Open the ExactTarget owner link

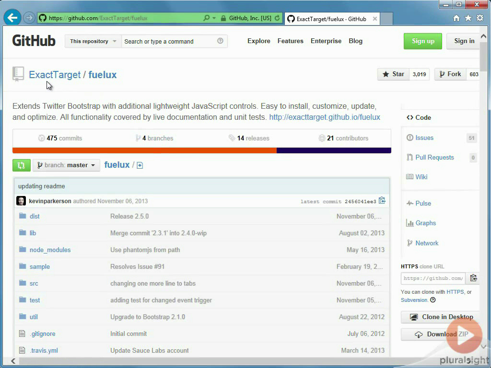pos(55,75)
